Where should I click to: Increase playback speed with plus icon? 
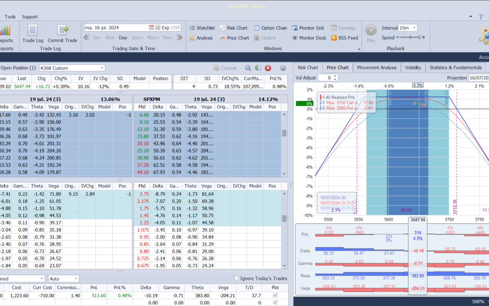pos(423,38)
